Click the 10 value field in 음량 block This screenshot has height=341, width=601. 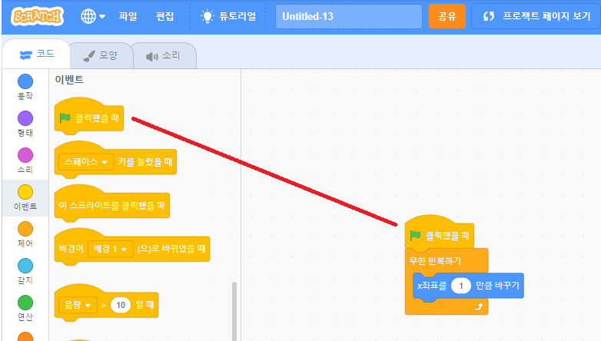pos(121,305)
